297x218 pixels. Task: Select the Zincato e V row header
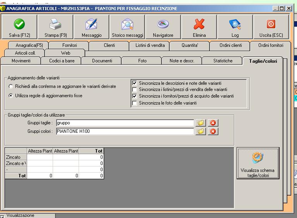tap(16, 163)
